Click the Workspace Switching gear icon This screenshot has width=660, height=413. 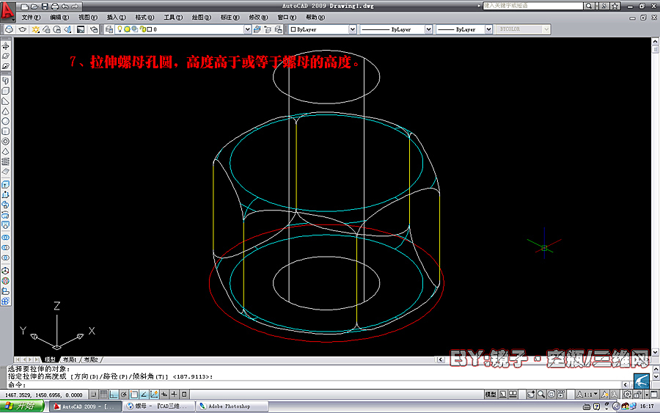tap(628, 395)
